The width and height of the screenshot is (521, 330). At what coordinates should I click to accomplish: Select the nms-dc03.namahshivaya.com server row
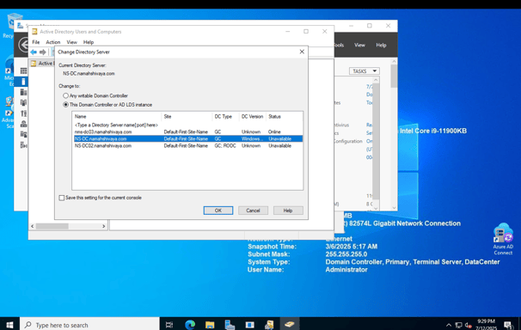(188, 131)
